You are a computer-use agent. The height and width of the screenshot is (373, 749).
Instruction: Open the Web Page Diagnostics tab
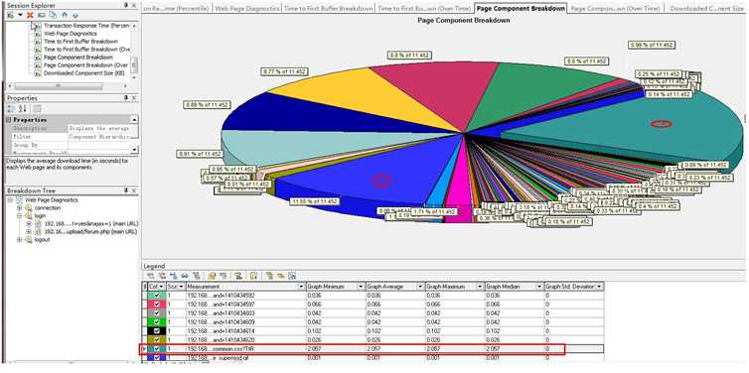pos(247,8)
